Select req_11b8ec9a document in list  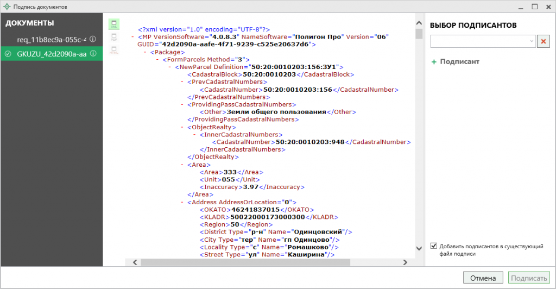pos(52,39)
